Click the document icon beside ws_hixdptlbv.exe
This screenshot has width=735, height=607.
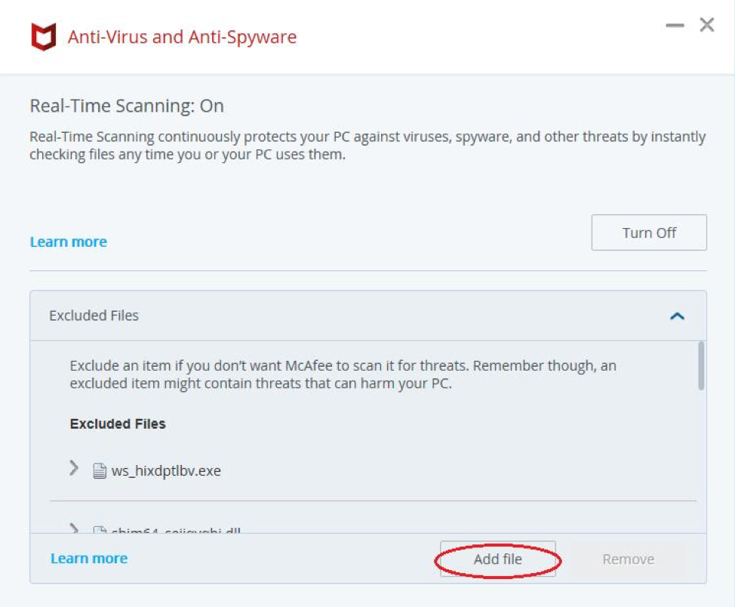coord(98,470)
